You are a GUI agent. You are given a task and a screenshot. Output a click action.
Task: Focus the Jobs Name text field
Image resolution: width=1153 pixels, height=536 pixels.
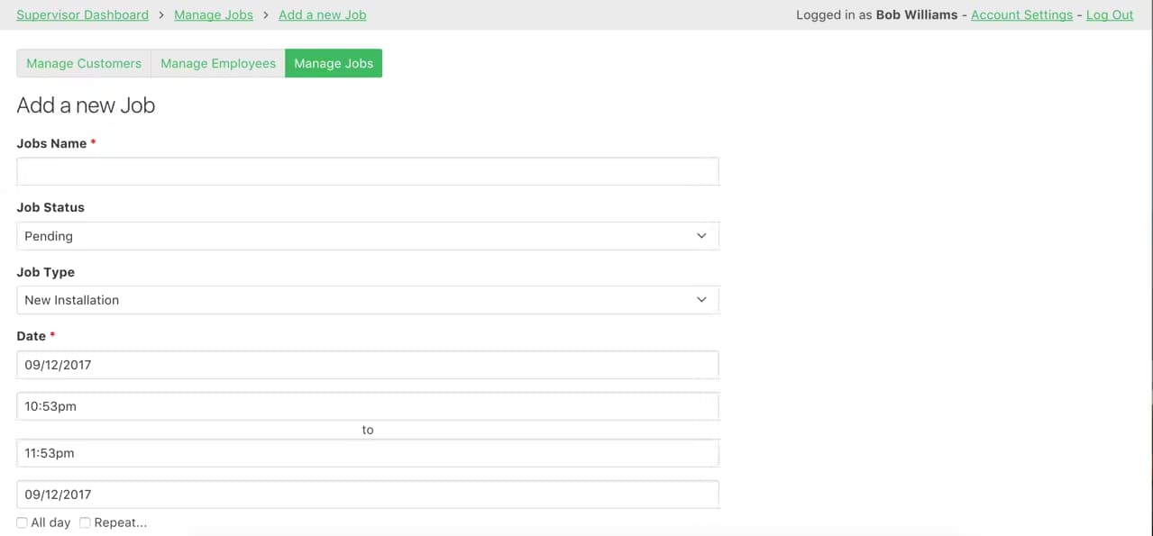click(x=368, y=171)
